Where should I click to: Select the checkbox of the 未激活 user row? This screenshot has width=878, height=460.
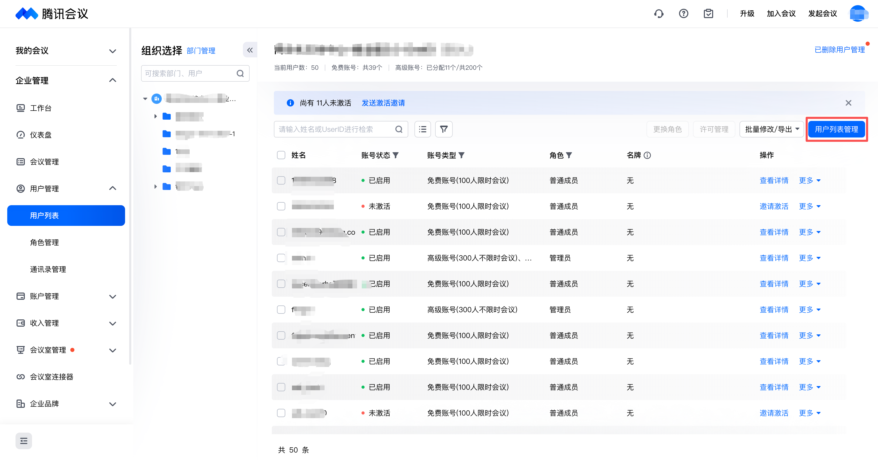pyautogui.click(x=281, y=206)
